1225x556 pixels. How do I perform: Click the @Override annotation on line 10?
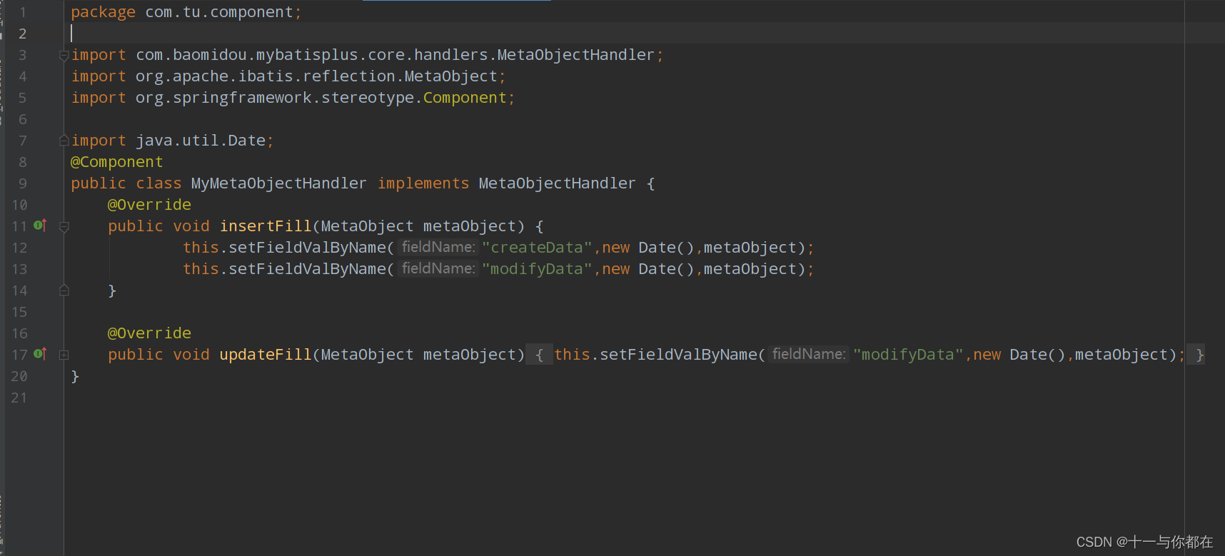click(x=149, y=205)
